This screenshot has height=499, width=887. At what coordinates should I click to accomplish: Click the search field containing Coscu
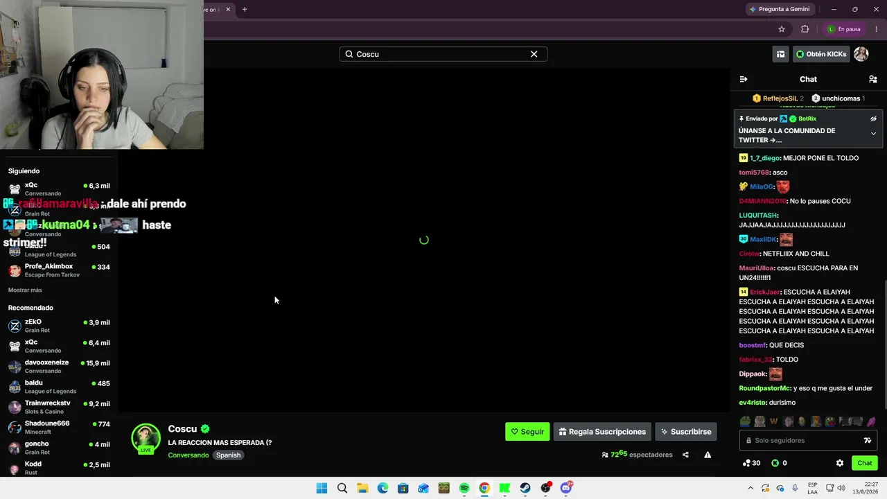[443, 54]
